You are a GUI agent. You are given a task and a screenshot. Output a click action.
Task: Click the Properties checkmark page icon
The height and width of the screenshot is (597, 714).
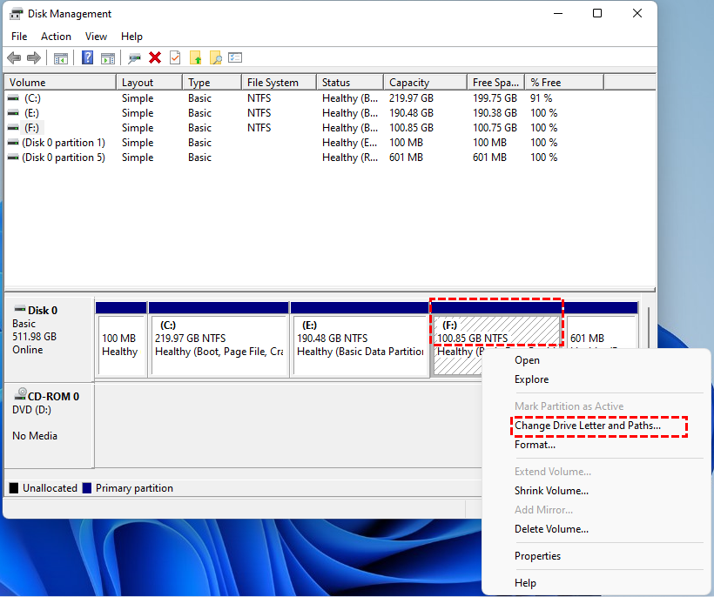tap(175, 58)
